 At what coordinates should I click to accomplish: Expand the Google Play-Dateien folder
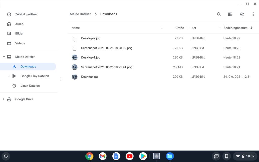pyautogui.click(x=9, y=76)
